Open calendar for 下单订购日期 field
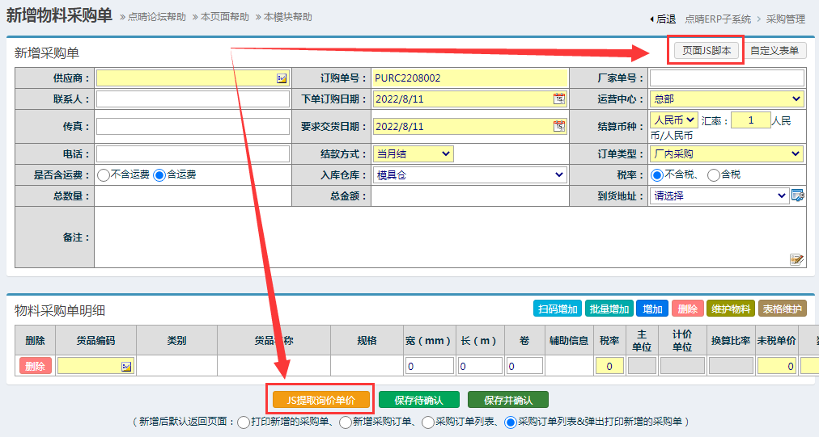 [558, 99]
